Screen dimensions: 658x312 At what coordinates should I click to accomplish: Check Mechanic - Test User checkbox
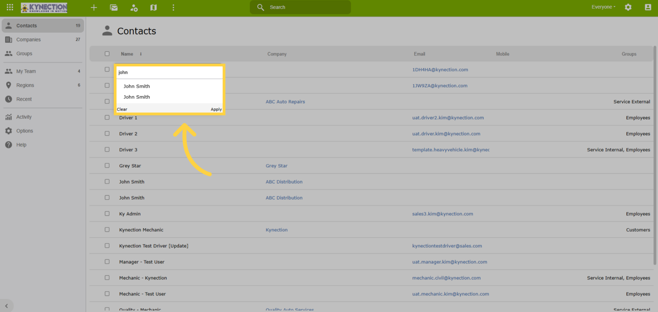click(107, 294)
